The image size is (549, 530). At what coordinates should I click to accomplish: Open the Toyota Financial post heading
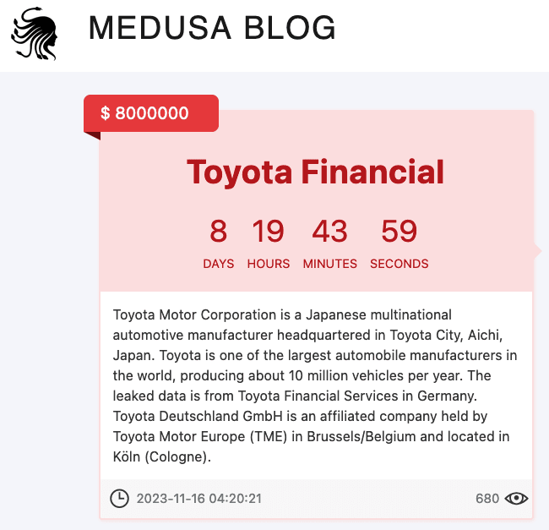tap(315, 172)
